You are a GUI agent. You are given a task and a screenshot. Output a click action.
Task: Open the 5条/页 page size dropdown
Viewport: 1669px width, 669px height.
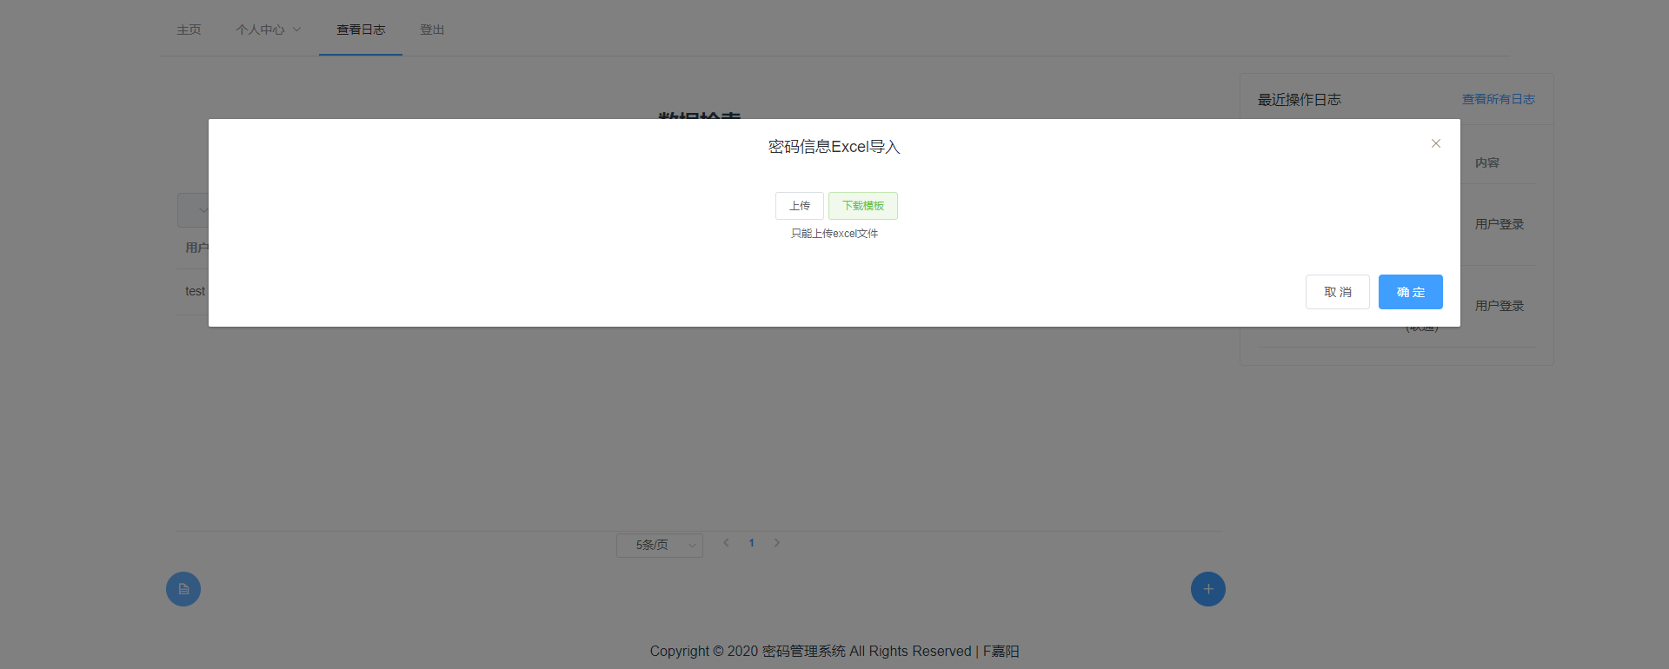659,545
